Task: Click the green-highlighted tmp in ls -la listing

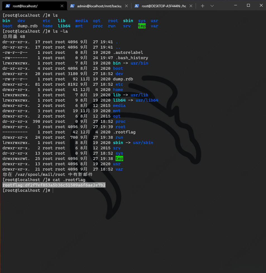Action: click(119, 159)
